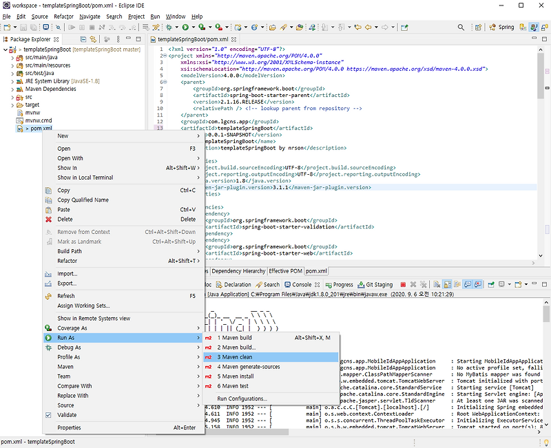The image size is (551, 448).
Task: Click the Coverage launch icon in toolbar
Action: coord(202,27)
